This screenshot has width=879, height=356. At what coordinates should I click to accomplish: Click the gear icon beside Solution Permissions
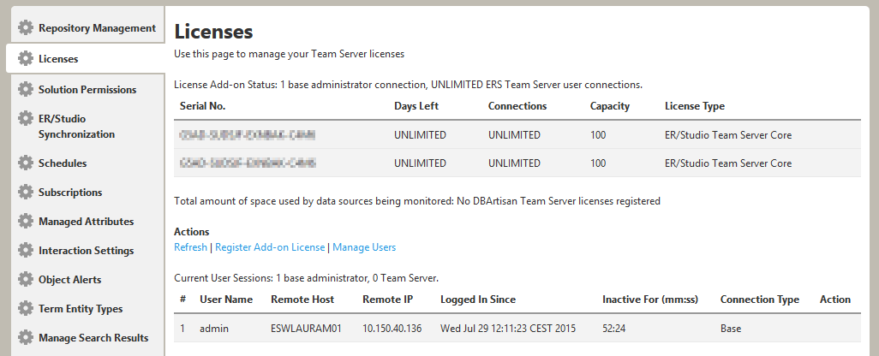point(25,90)
